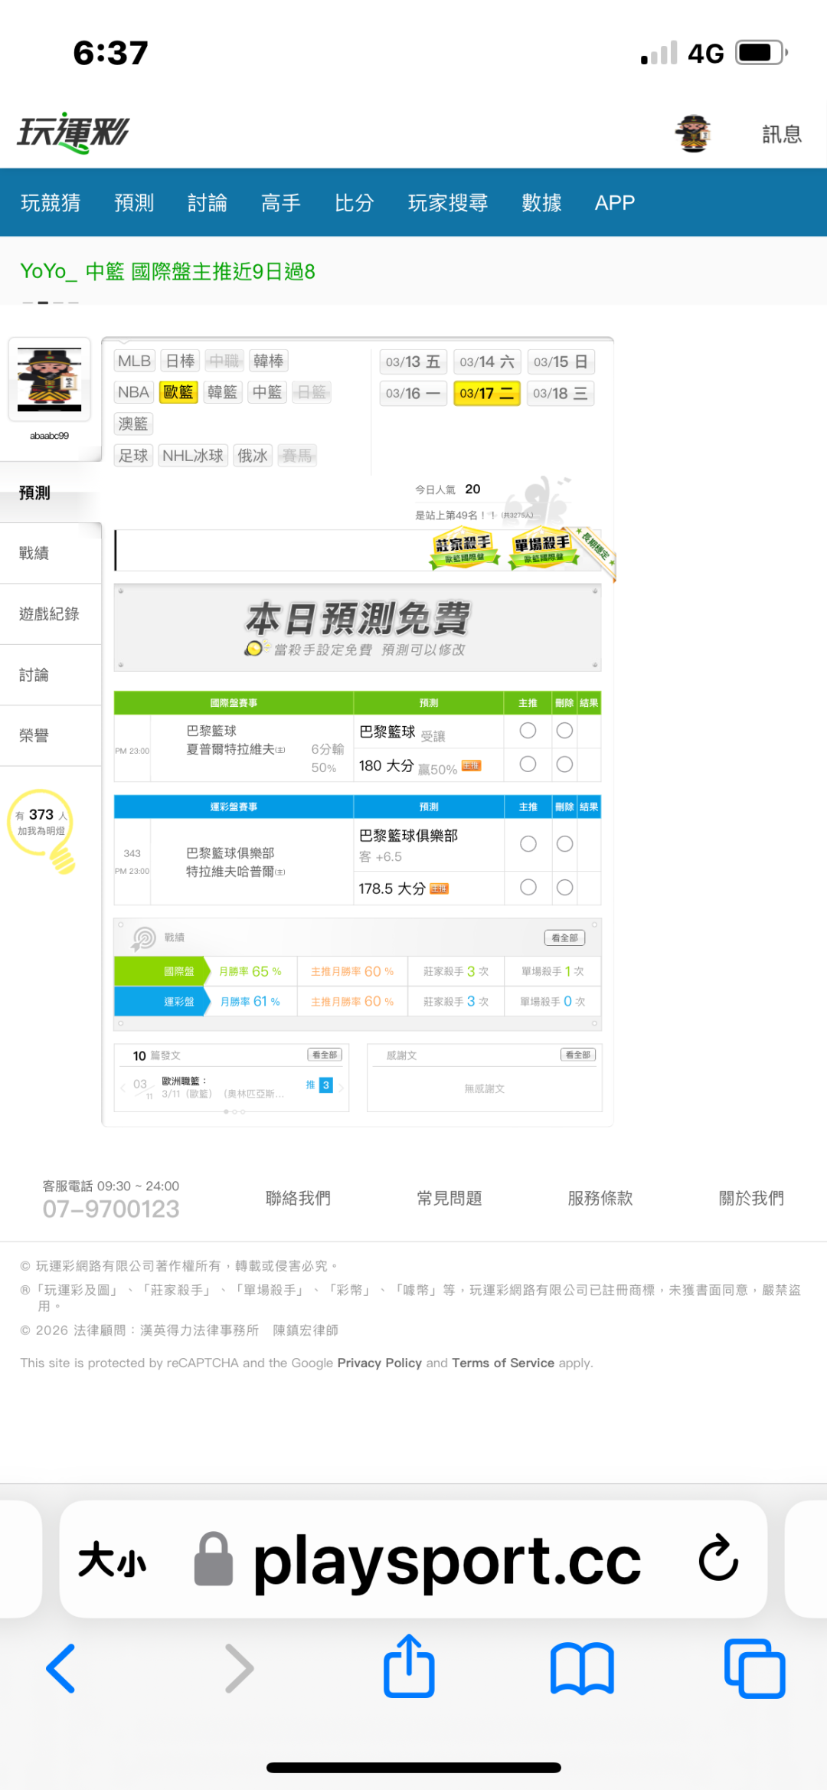Open 大小 text size menu
827x1790 pixels.
[x=112, y=1559]
